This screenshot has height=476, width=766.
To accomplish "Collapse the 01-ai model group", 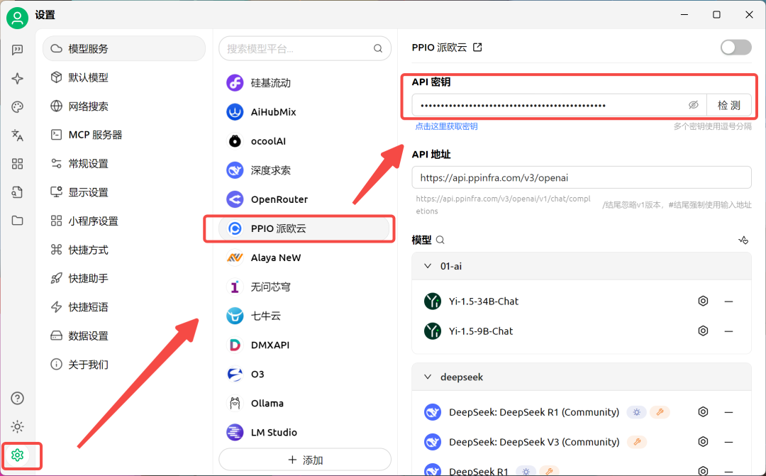I will (428, 266).
